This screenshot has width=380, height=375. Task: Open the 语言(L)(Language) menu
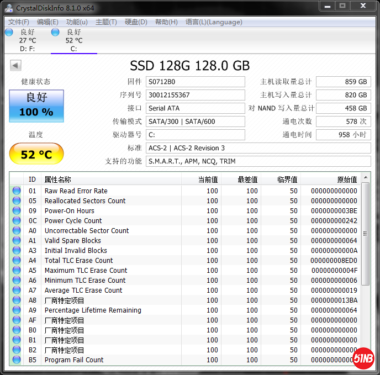214,22
